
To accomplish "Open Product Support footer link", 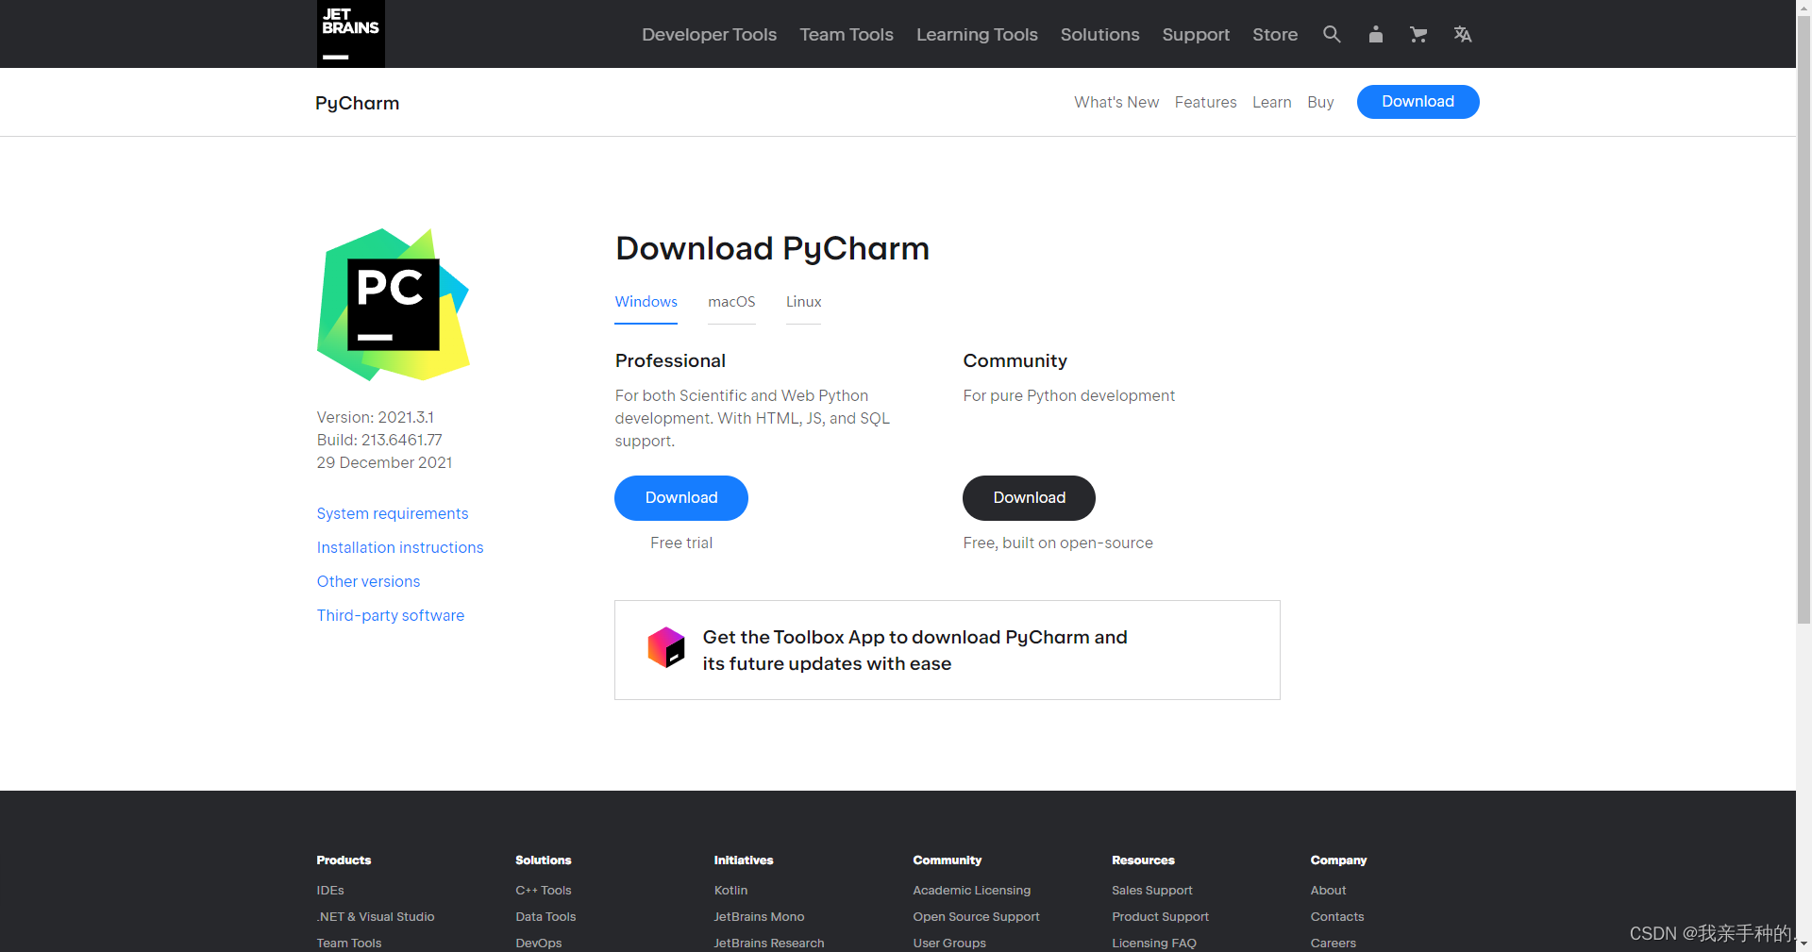I will pyautogui.click(x=1160, y=917).
